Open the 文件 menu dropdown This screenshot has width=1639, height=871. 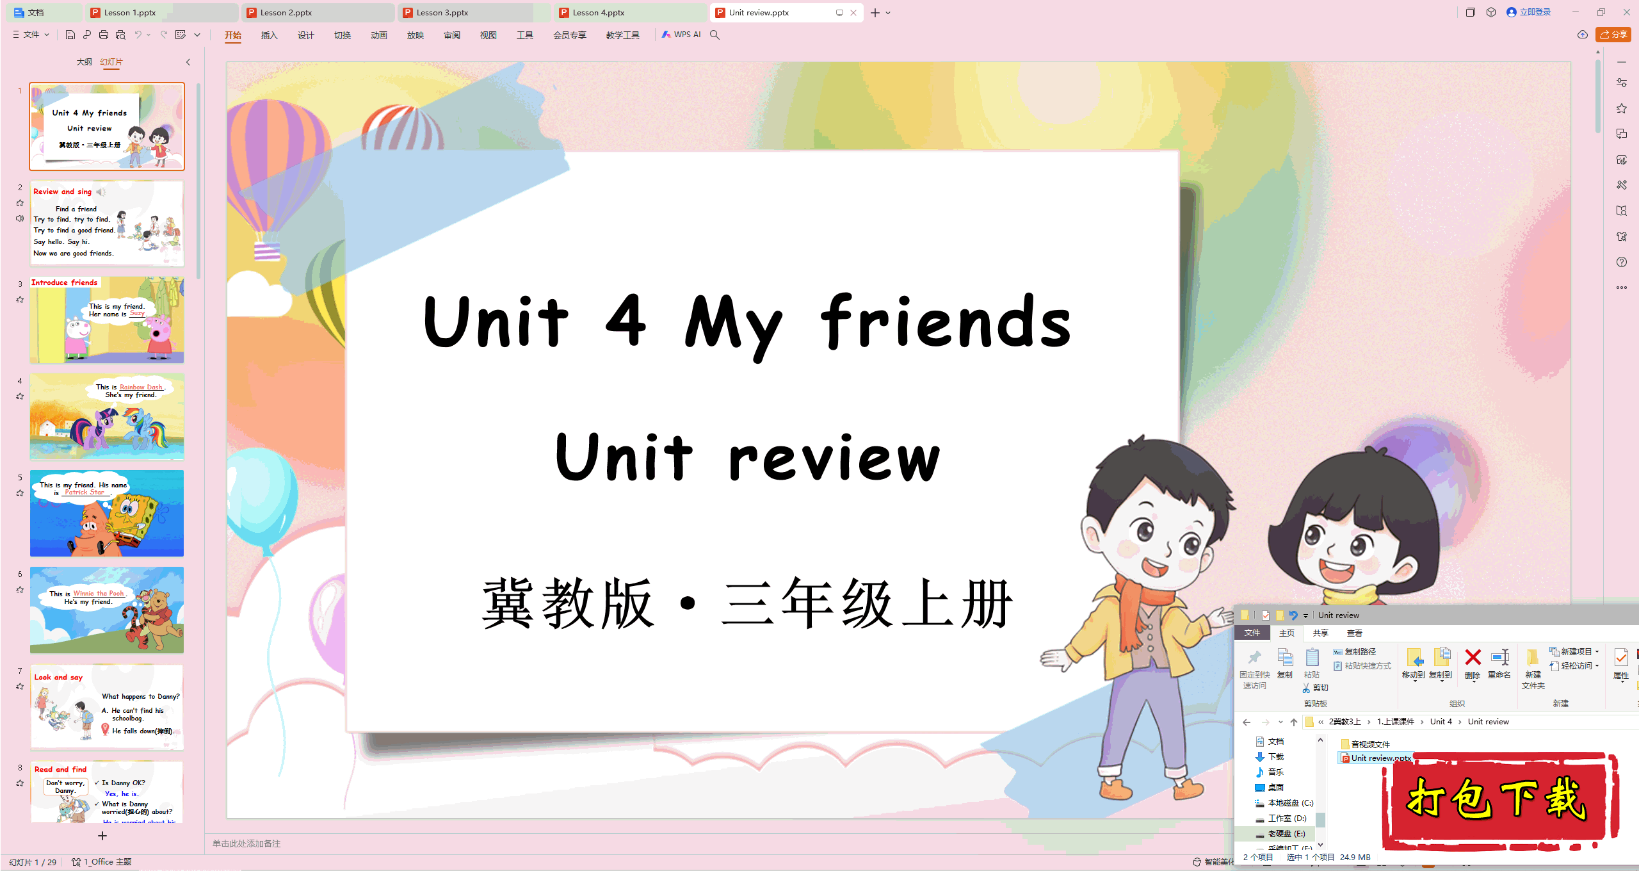click(31, 35)
